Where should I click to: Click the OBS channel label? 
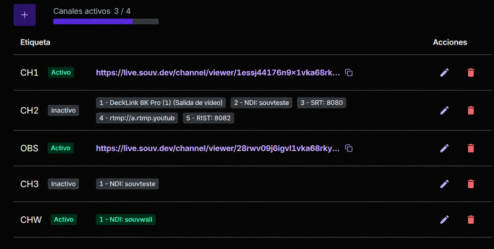point(29,148)
